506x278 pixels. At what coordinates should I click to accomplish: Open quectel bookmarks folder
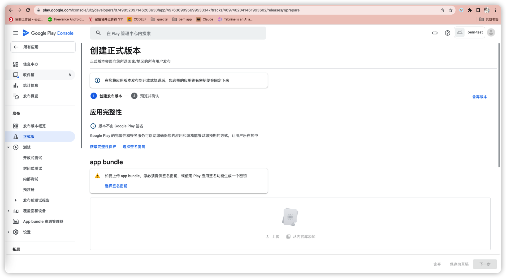159,19
